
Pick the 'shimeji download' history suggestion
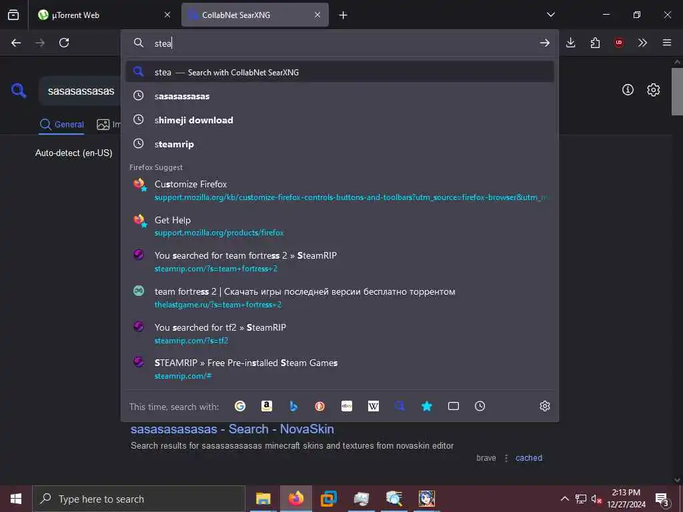[339, 120]
